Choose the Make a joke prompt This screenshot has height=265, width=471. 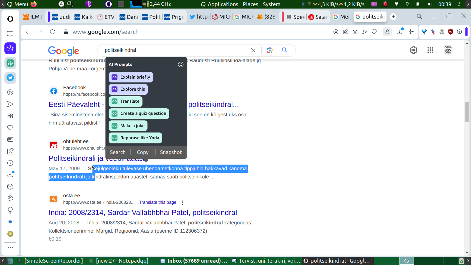tap(128, 126)
